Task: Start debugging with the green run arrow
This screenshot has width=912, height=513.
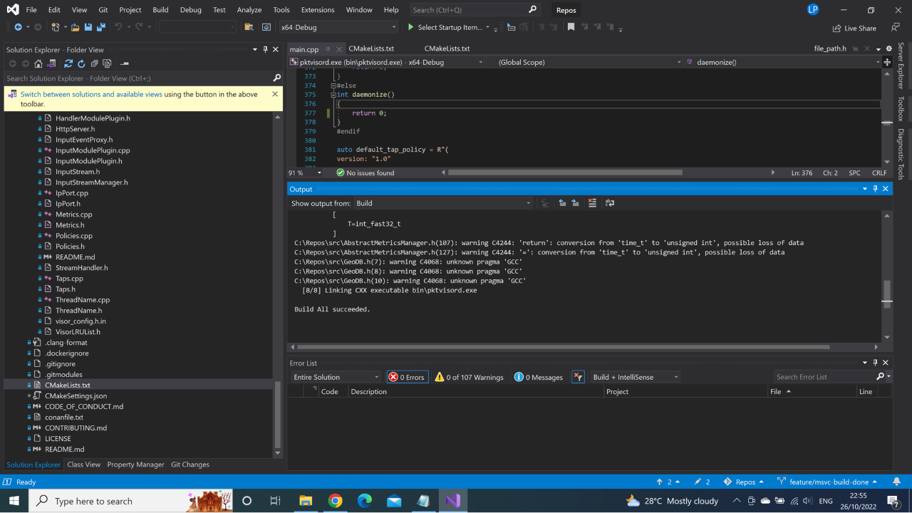Action: (x=410, y=28)
